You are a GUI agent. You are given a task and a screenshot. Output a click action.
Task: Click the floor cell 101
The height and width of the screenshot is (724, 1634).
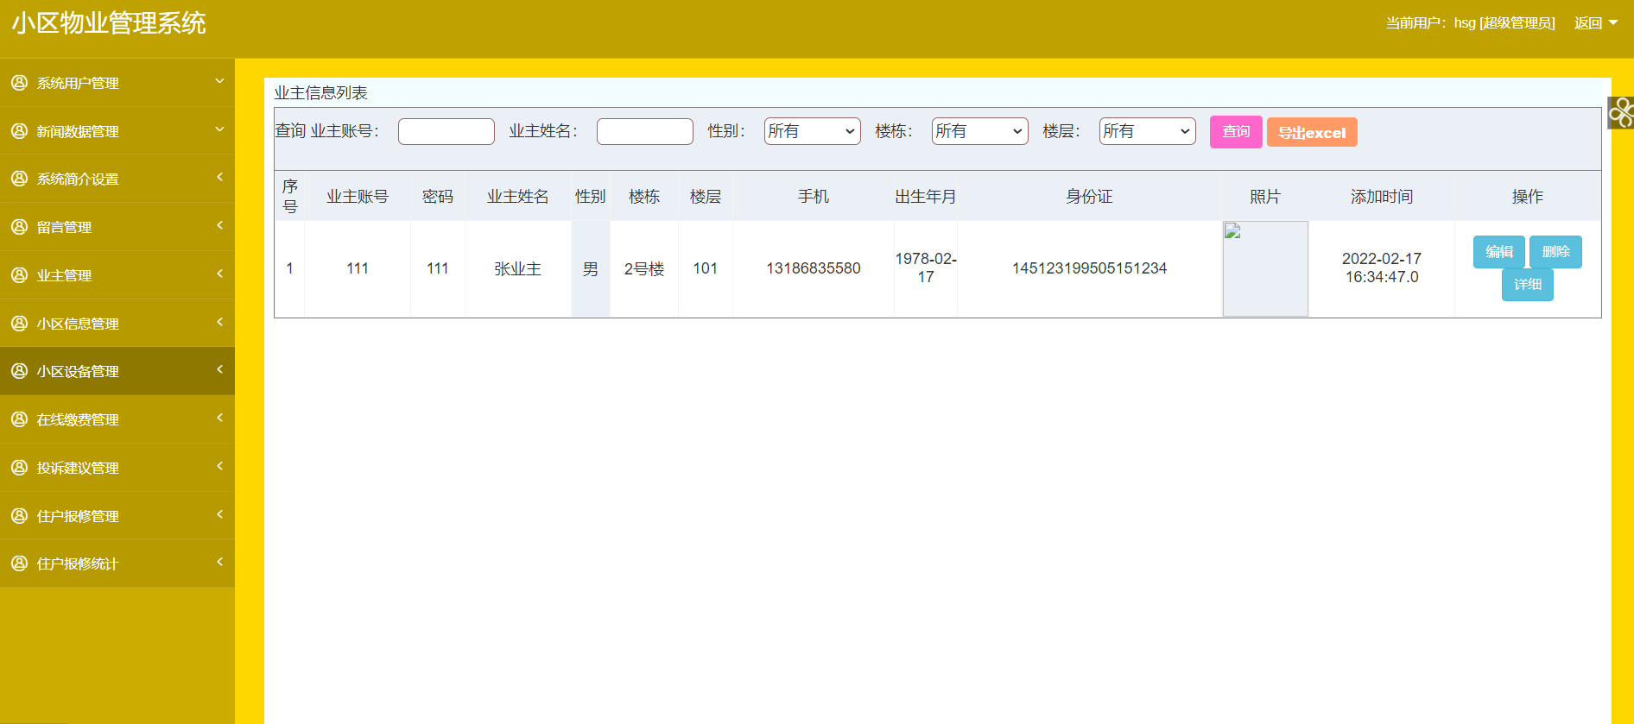tap(705, 268)
